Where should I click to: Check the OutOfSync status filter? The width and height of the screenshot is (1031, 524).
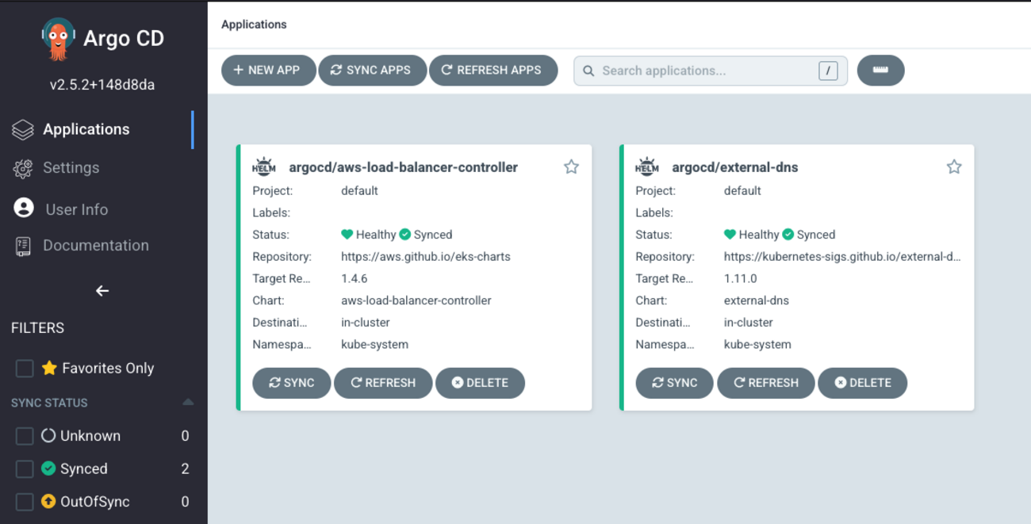(x=23, y=501)
